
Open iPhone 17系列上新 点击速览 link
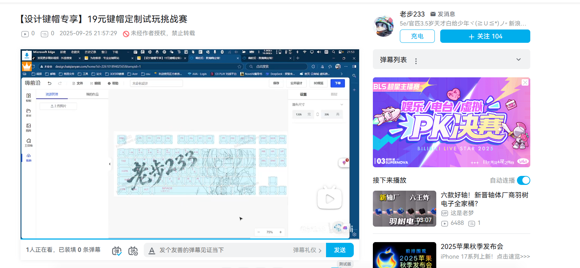(485, 256)
